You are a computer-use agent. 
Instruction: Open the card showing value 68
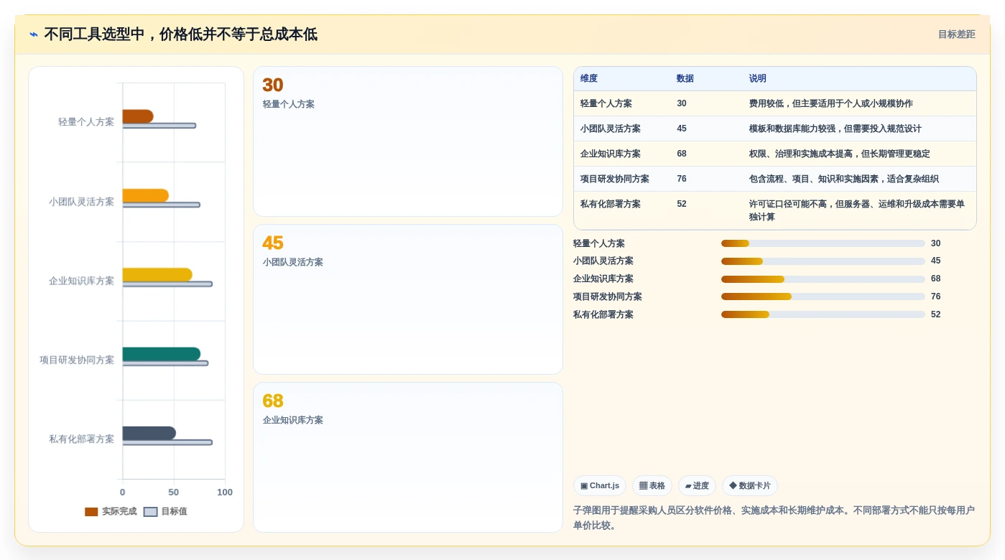coord(408,457)
